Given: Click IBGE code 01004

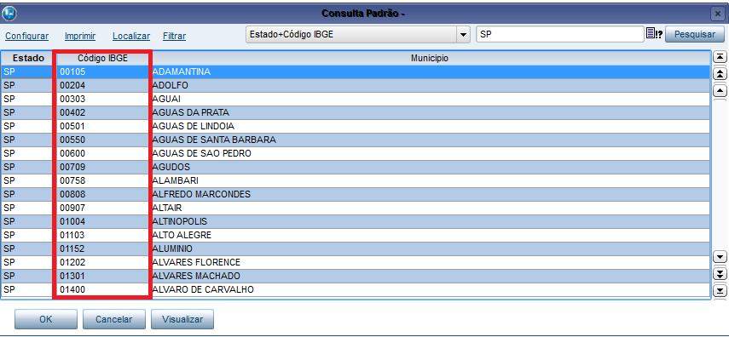Looking at the screenshot, I should pyautogui.click(x=72, y=221).
